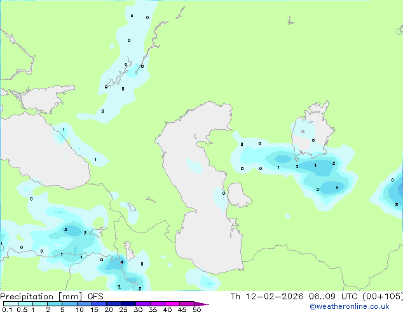Click the Aral Sea area on map
403x312 pixels.
point(312,130)
